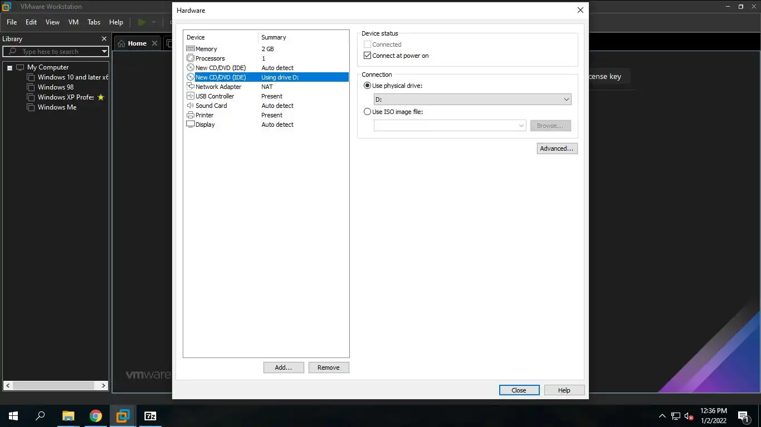Image resolution: width=761 pixels, height=427 pixels.
Task: Click the muted volume tray icon
Action: click(689, 416)
